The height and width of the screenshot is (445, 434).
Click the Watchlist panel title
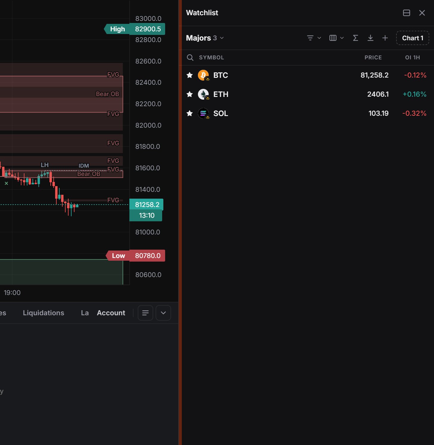[202, 13]
